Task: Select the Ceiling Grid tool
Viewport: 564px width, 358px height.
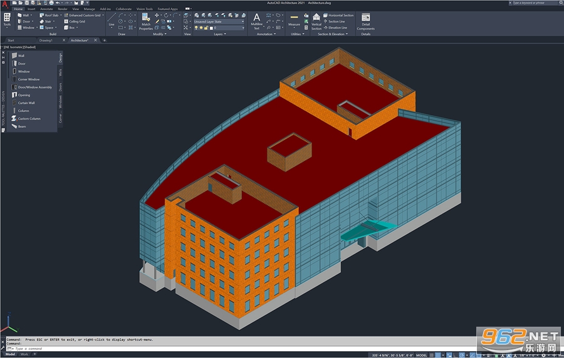Action: [75, 21]
